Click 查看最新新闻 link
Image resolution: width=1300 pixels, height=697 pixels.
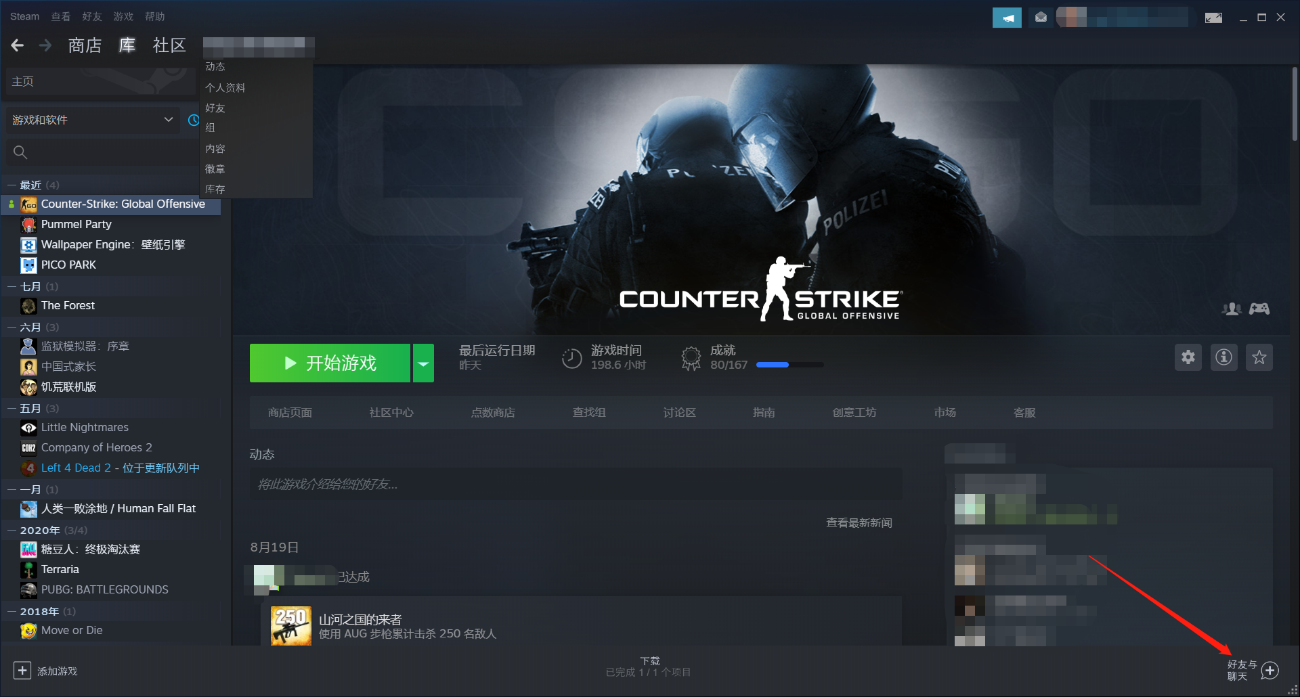859,522
